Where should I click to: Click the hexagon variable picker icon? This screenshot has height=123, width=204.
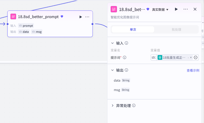(196, 57)
